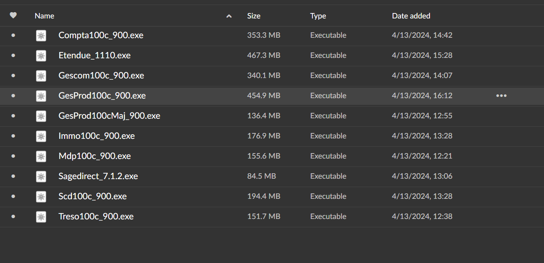Select the Scd100c_900.exe file name
Screen dimensions: 544x263
click(93, 196)
